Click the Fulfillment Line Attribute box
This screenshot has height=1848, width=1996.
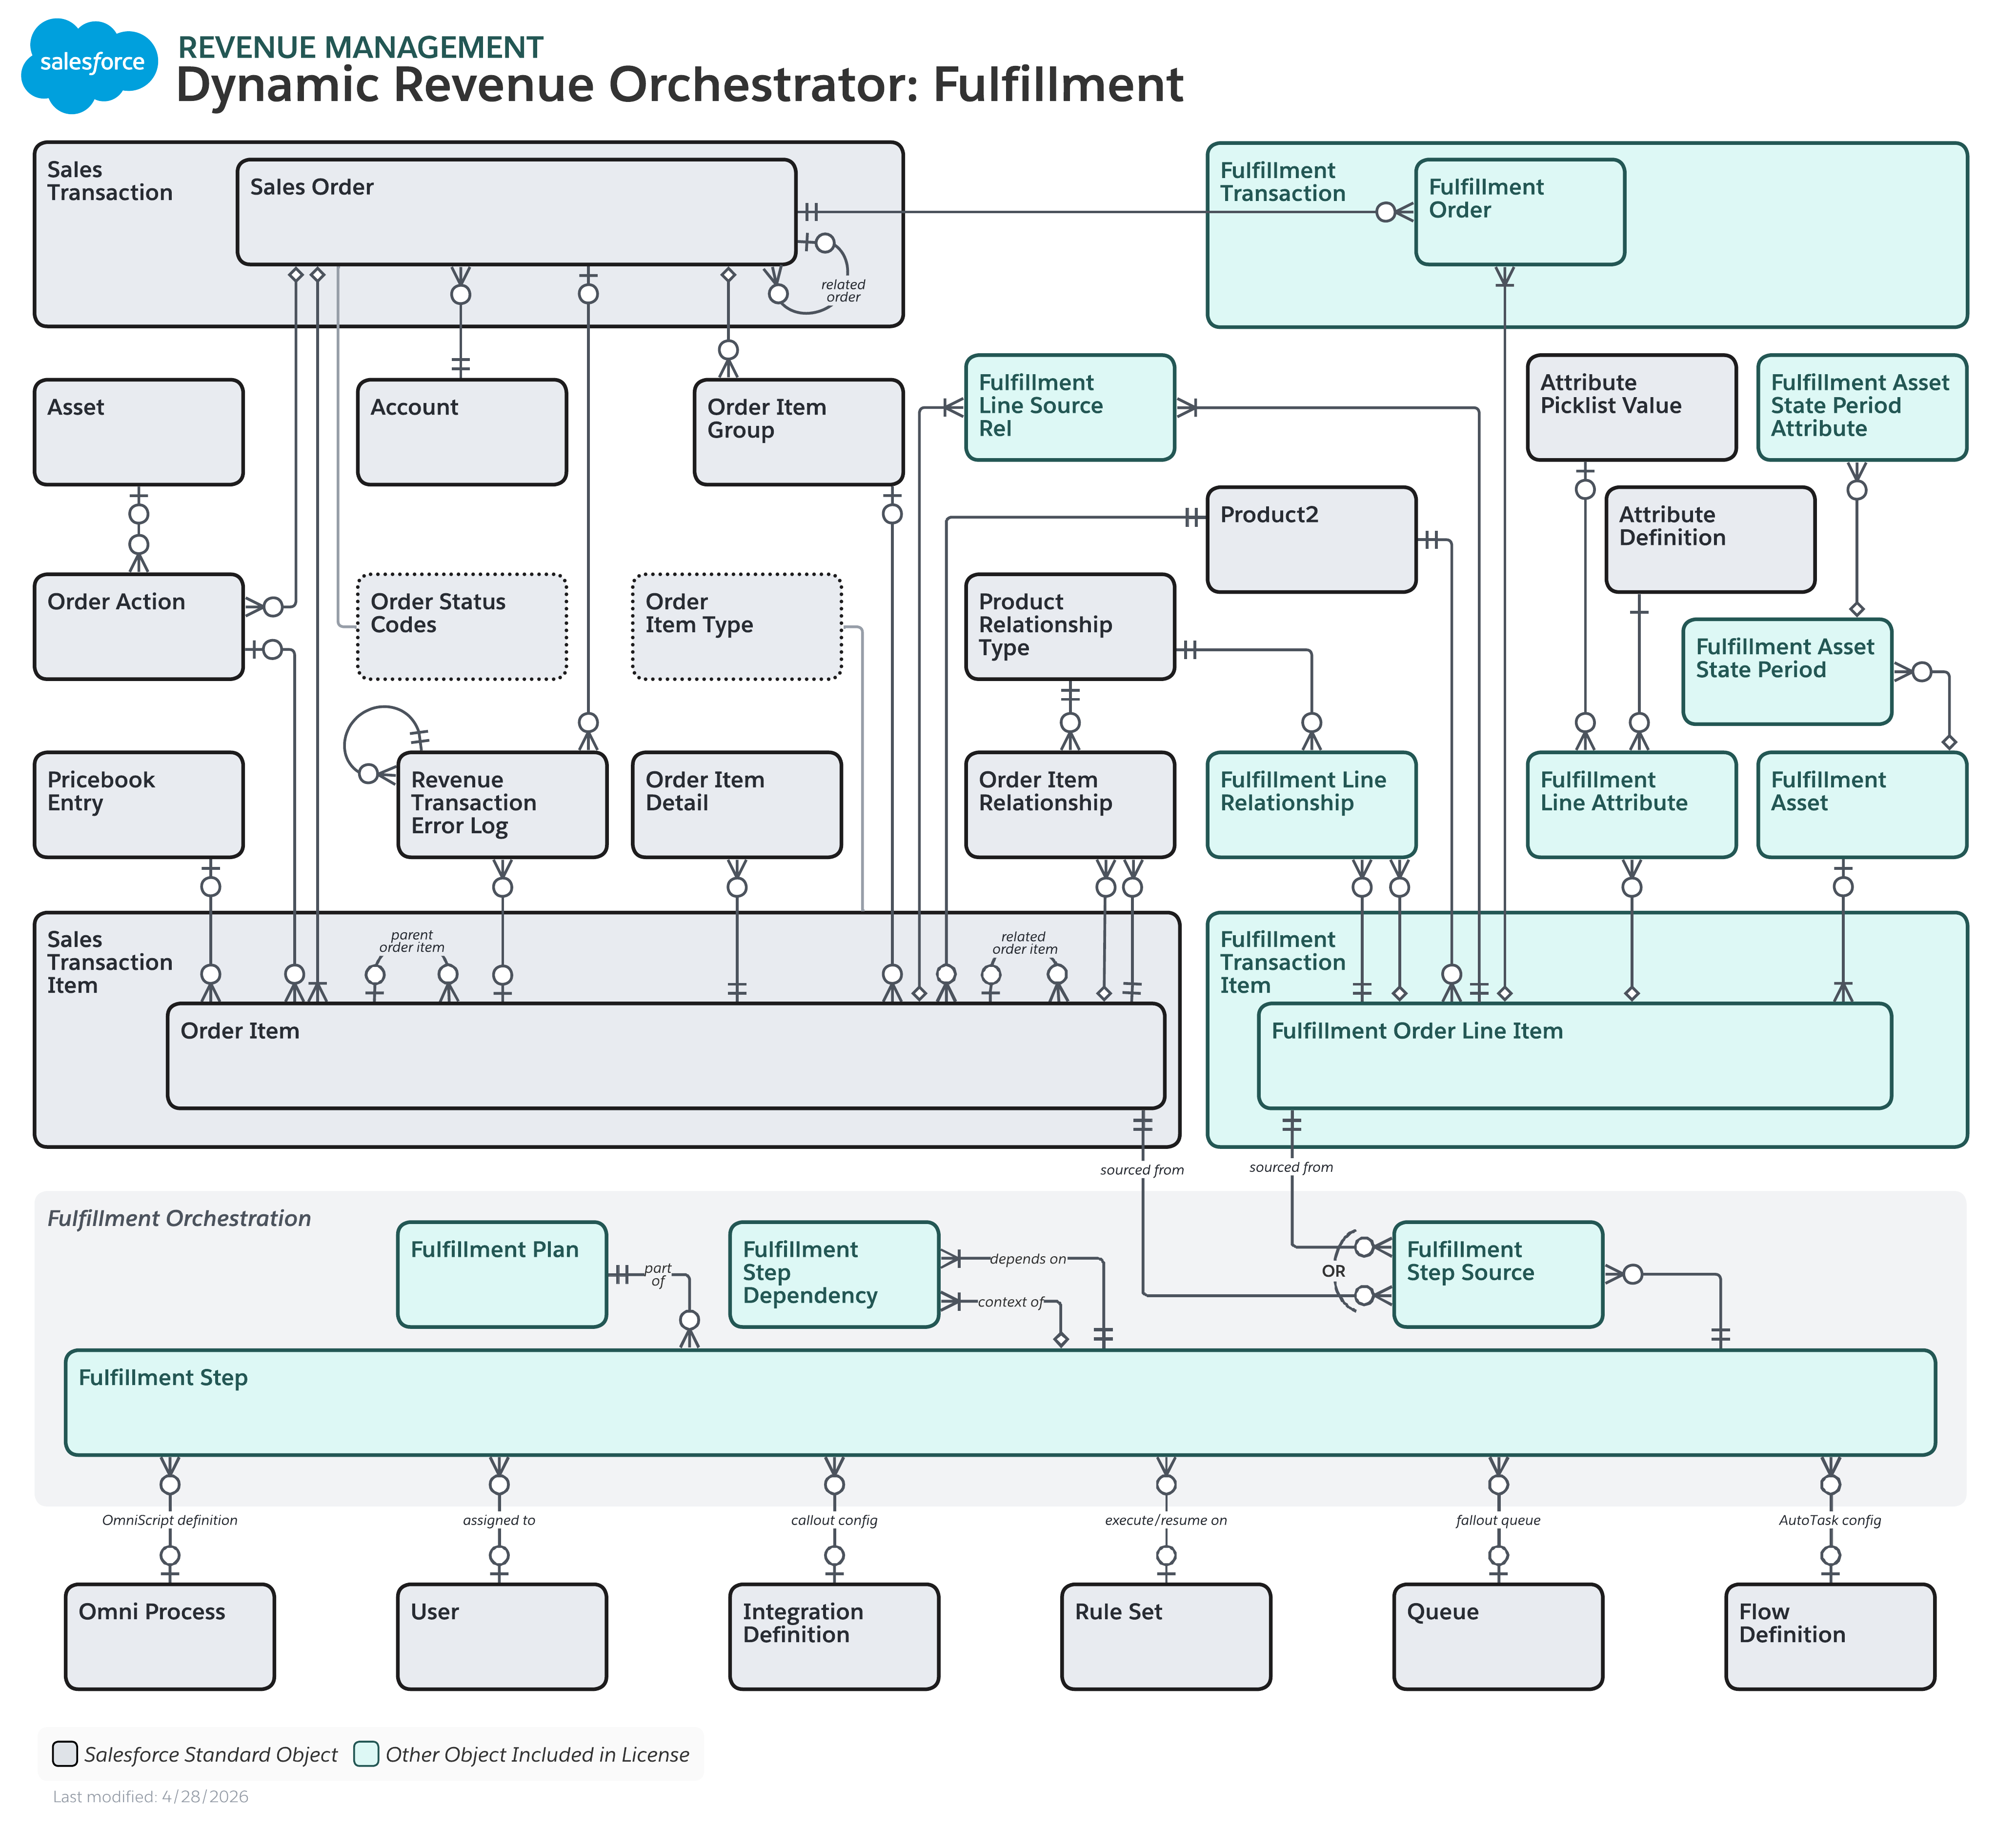point(1631,804)
